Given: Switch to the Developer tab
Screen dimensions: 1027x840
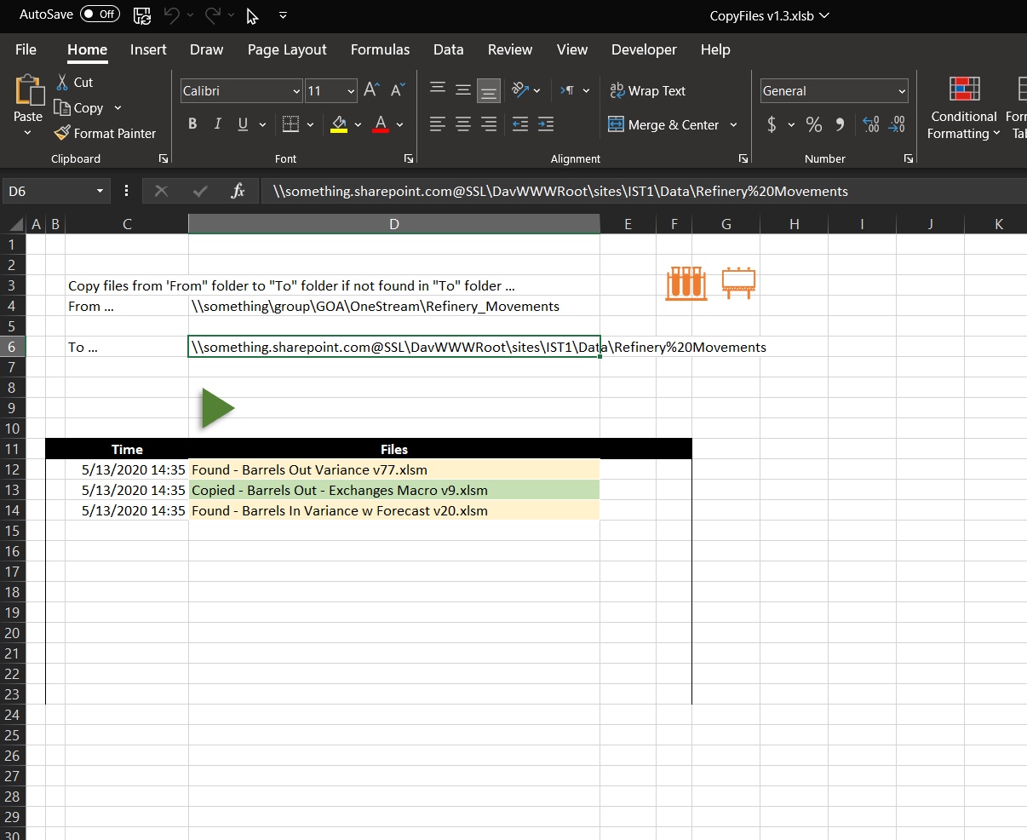Looking at the screenshot, I should pyautogui.click(x=644, y=49).
